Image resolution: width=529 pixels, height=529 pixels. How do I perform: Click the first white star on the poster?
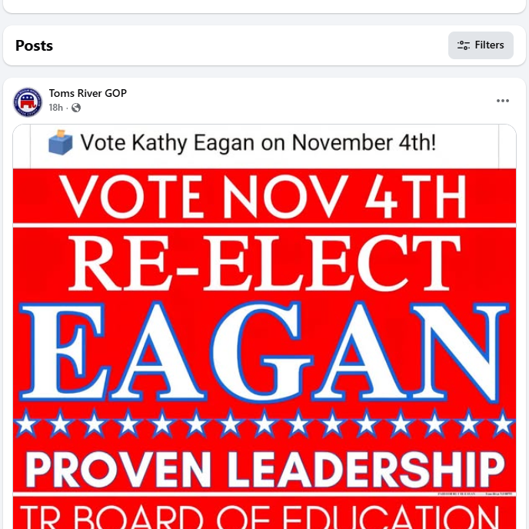(25, 424)
